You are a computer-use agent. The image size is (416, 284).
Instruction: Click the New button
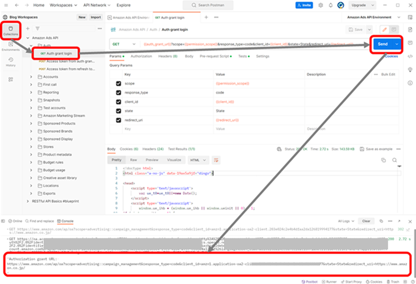[x=82, y=17]
